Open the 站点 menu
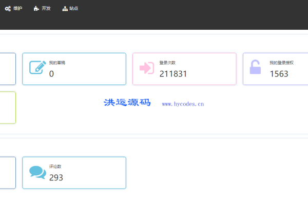The image size is (308, 205). coord(74,9)
